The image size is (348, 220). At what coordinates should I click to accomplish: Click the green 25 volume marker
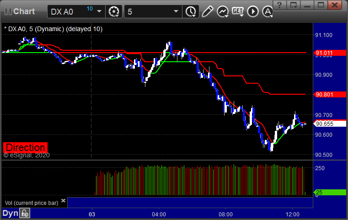click(330, 192)
